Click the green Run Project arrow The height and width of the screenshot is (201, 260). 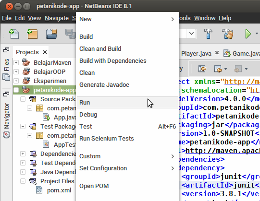pyautogui.click(x=248, y=34)
